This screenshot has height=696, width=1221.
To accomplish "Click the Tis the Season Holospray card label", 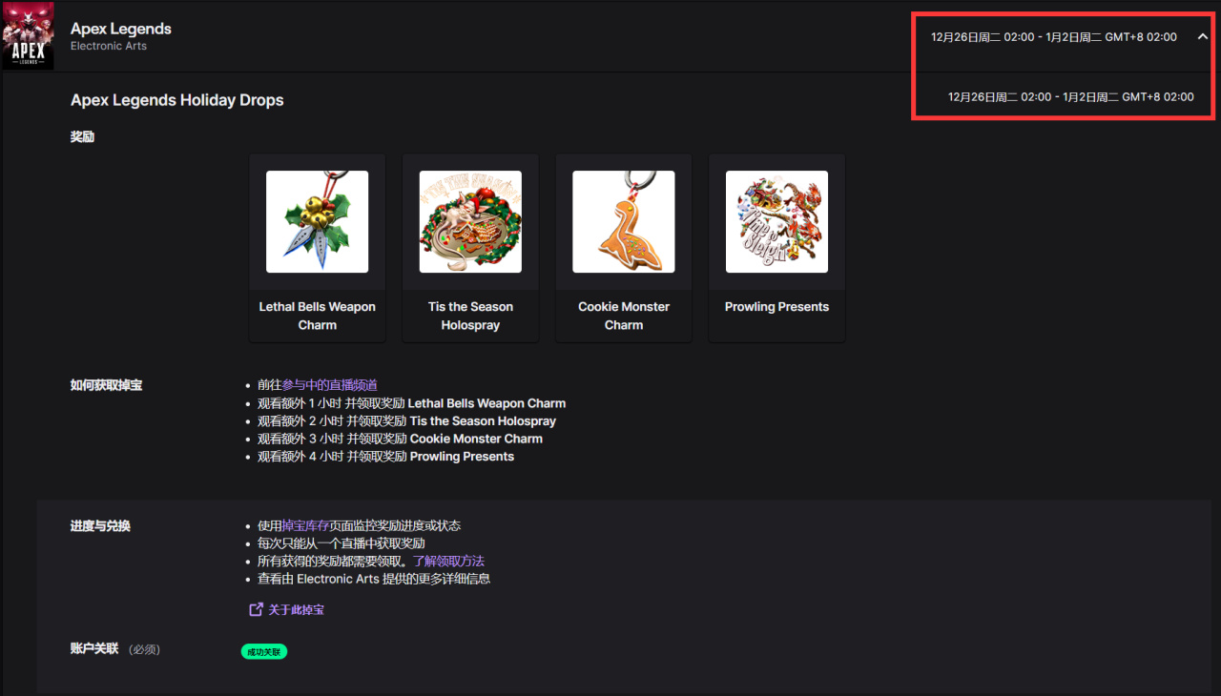I will [470, 316].
